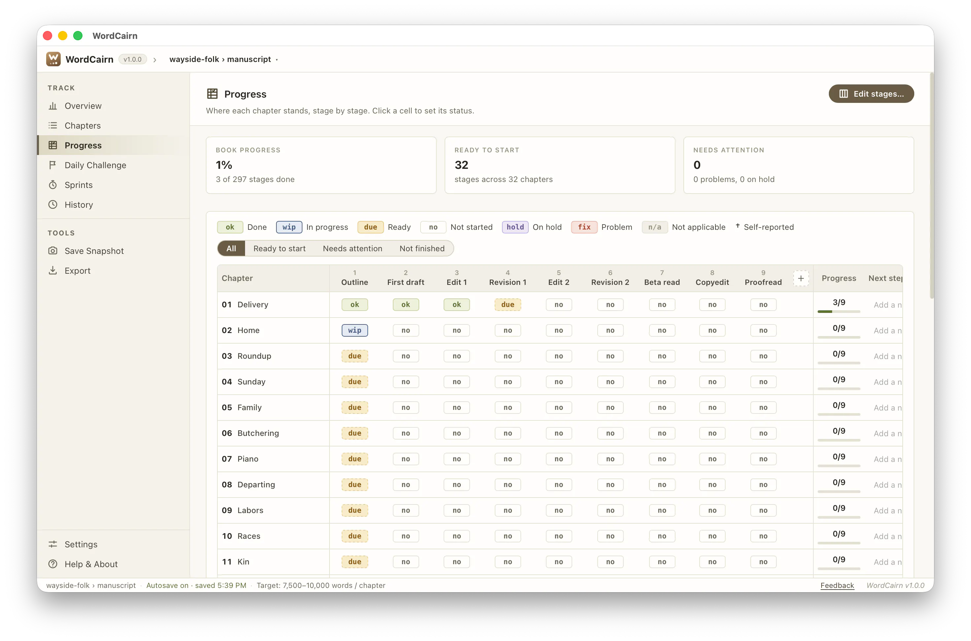Viewport: 971px width, 641px height.
Task: Open the wayside-folk manuscript project dropdown
Action: pos(224,59)
